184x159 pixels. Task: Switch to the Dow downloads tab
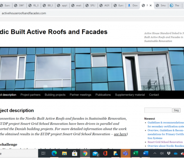[133, 6]
